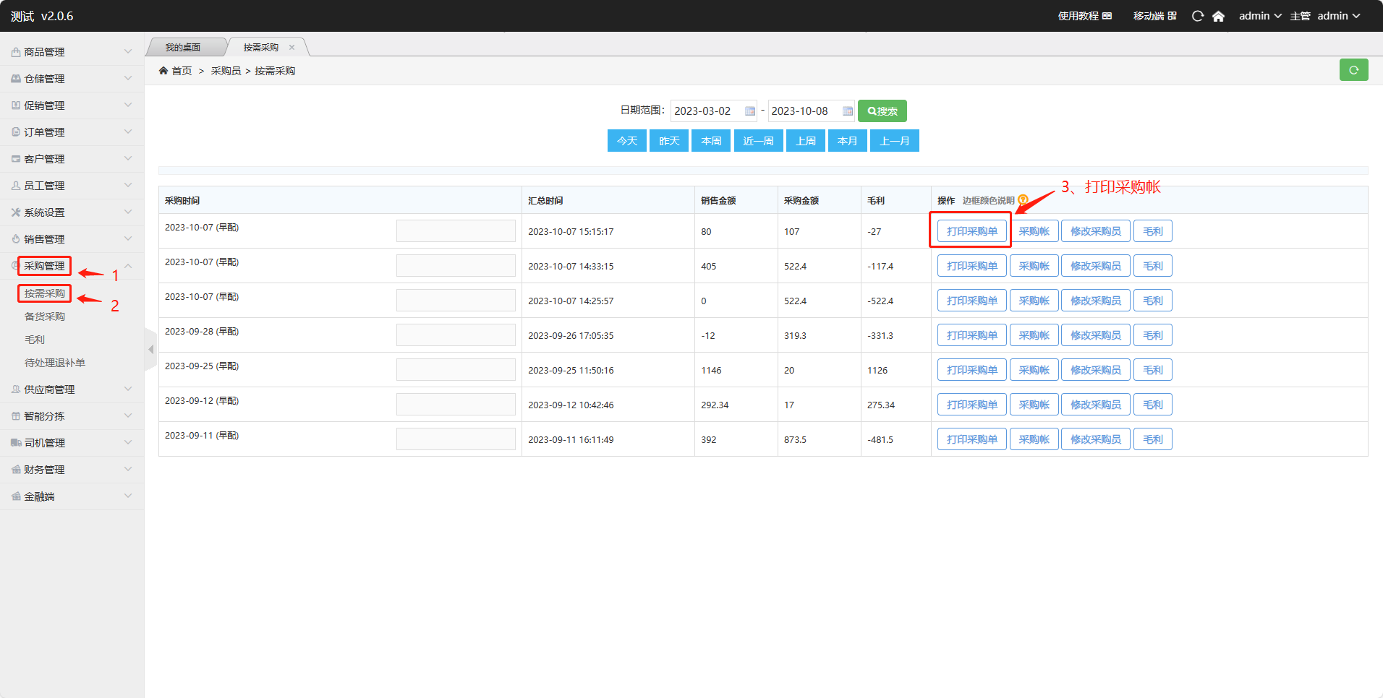
Task: Click the reload icon in top bar
Action: (x=1198, y=16)
